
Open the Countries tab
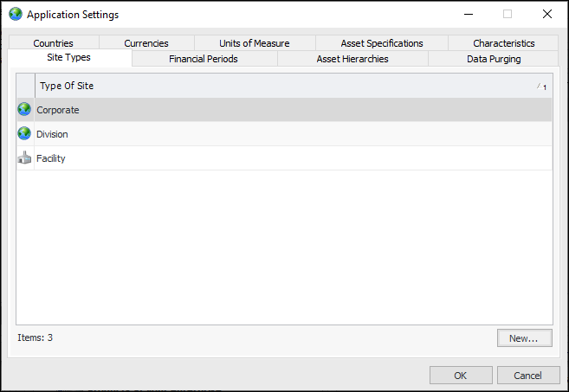pos(54,43)
